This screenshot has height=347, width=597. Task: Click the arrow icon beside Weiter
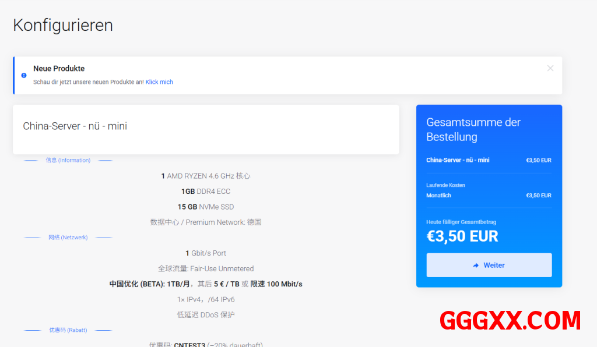coord(476,265)
